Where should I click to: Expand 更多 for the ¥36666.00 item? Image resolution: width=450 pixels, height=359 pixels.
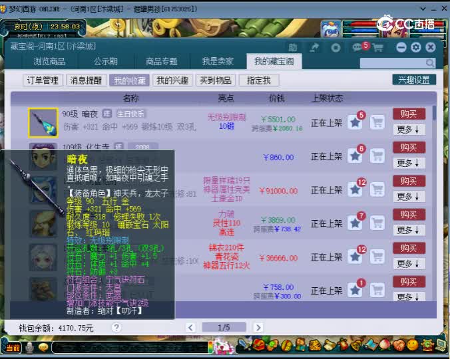pos(409,263)
